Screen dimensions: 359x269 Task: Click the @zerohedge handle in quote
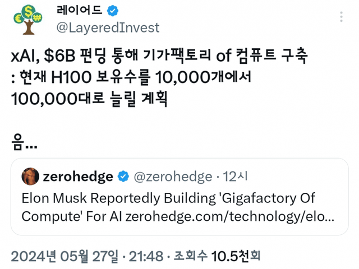171,177
